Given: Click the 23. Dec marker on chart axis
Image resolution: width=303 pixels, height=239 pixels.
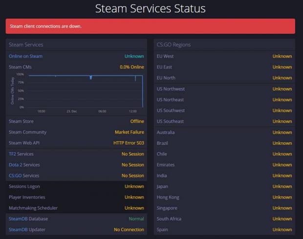Looking at the screenshot, I should click(x=72, y=111).
